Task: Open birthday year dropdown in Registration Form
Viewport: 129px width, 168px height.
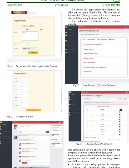Action: tap(32, 26)
